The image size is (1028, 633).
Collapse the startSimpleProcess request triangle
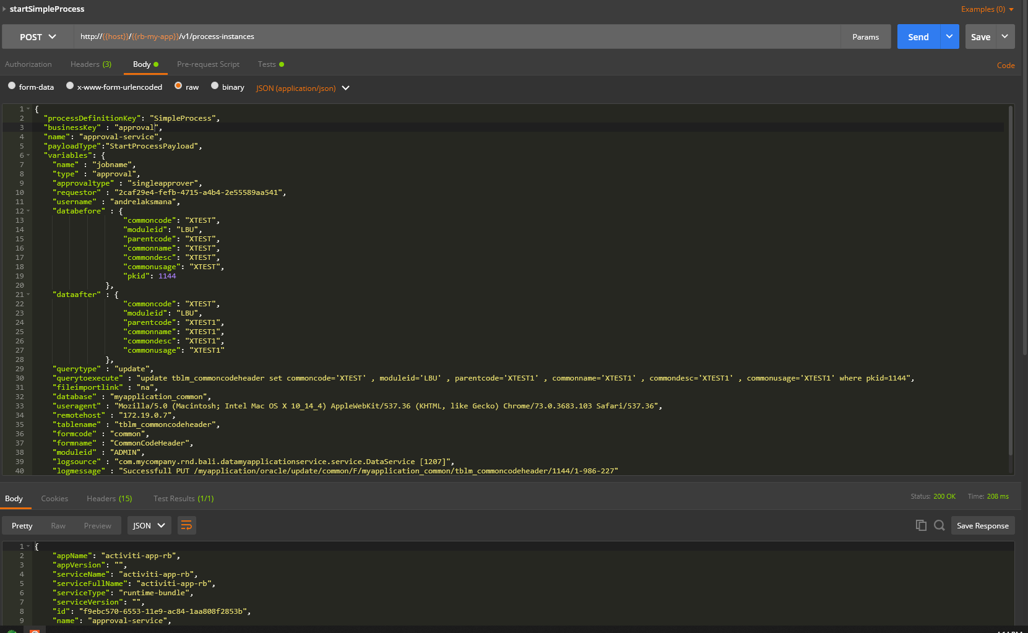(x=4, y=9)
